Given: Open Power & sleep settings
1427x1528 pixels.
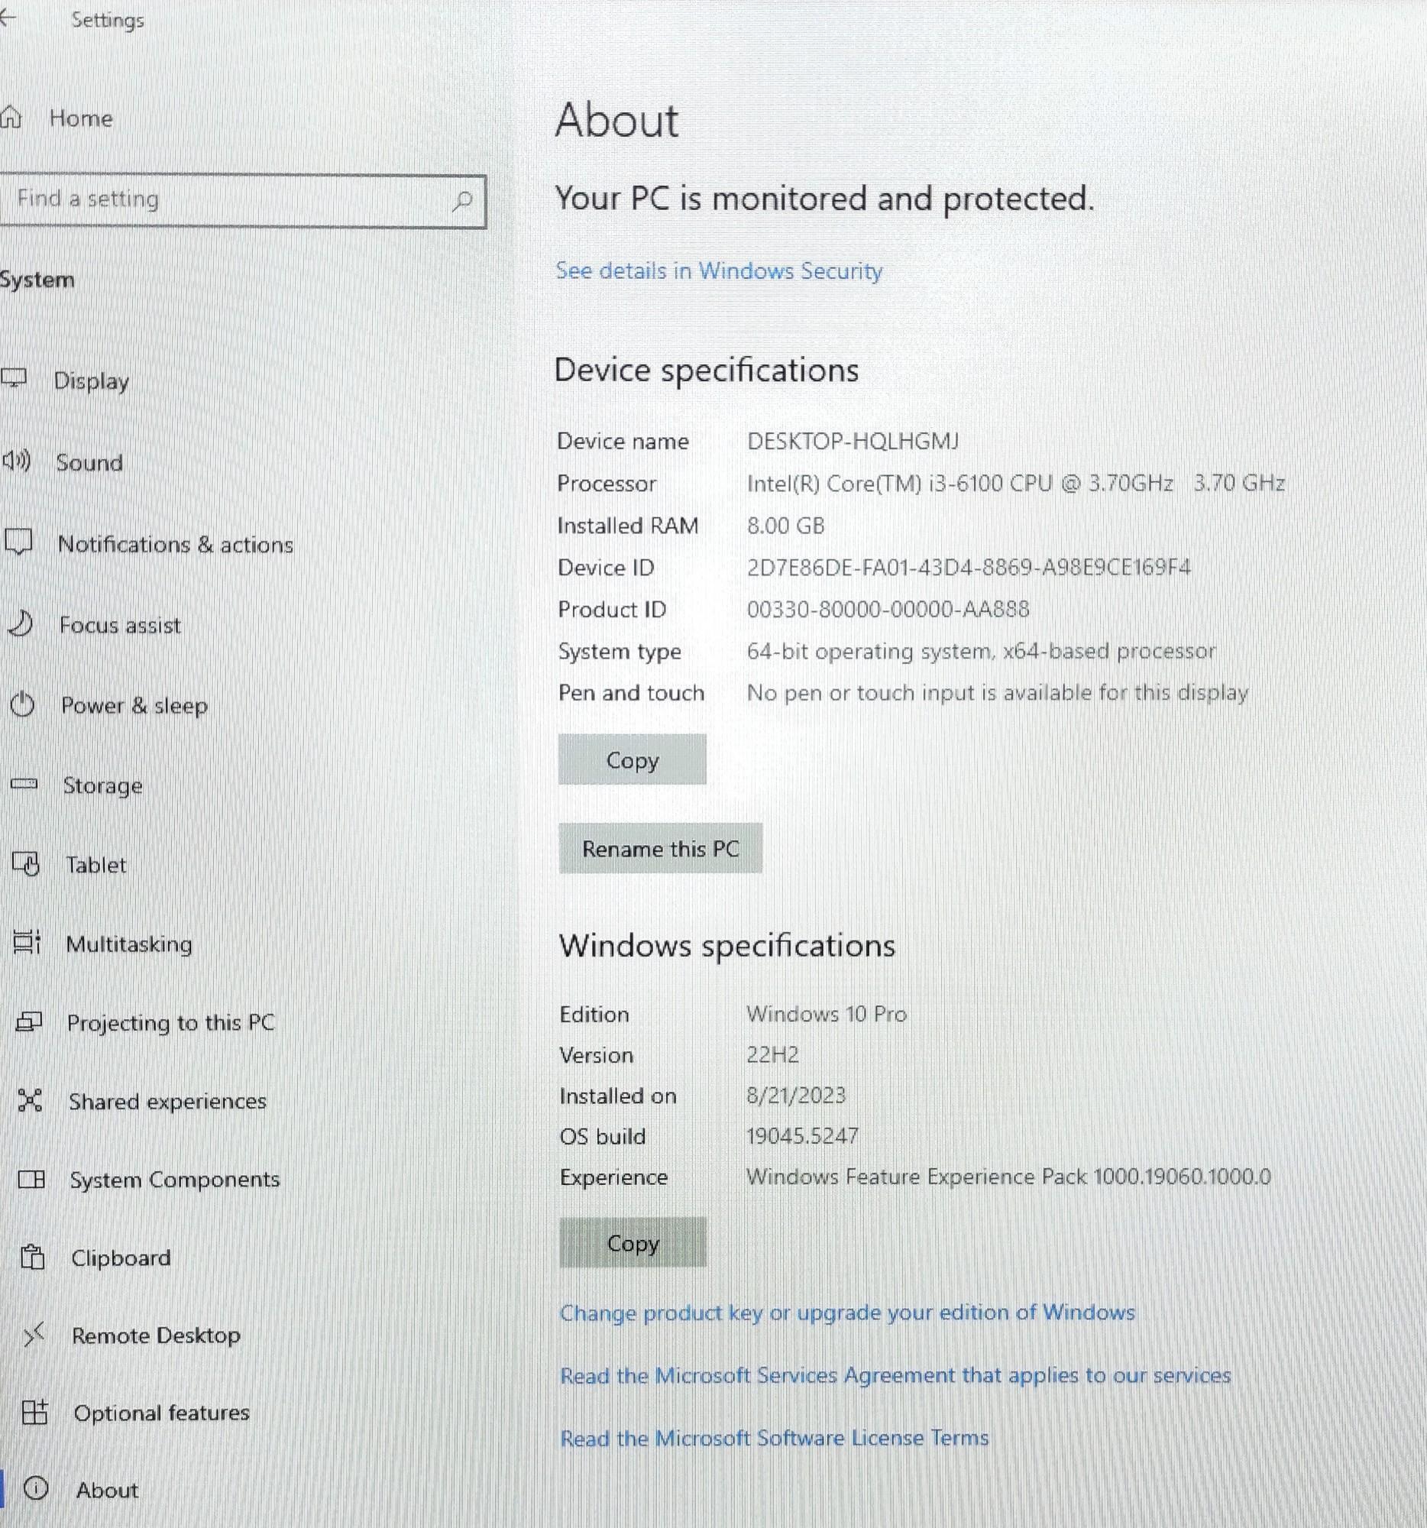Looking at the screenshot, I should 134,706.
